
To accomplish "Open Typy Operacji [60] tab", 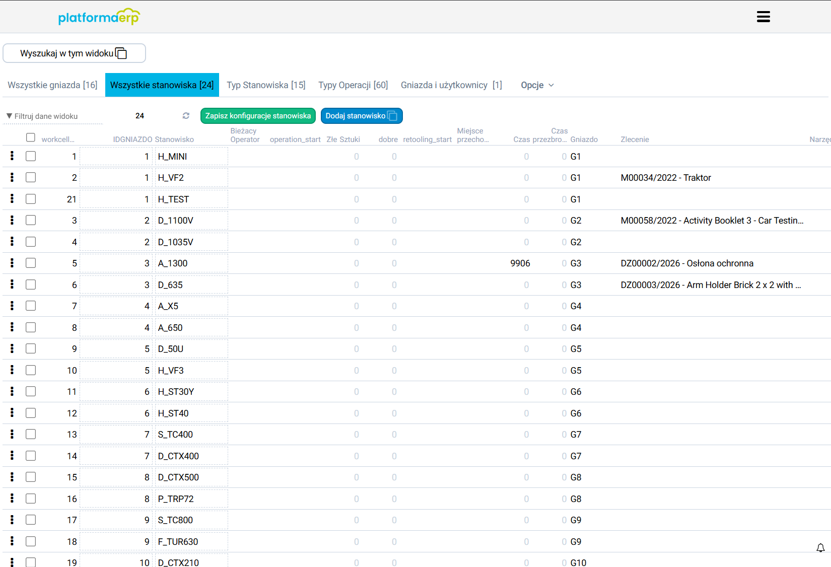I will tap(353, 85).
